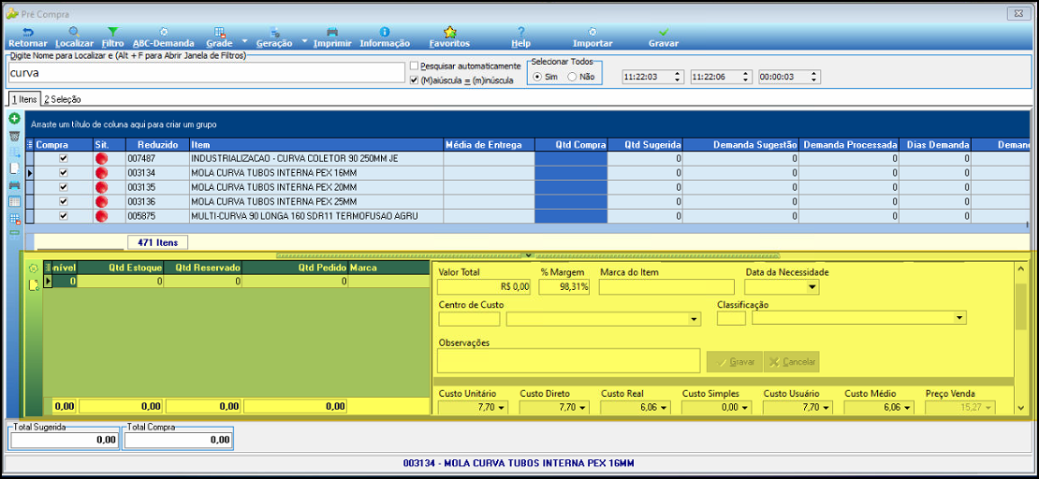The image size is (1039, 479).
Task: Uncheck Compra for item 003135
Action: tap(64, 187)
